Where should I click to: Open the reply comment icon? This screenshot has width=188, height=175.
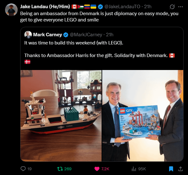[x=23, y=169]
